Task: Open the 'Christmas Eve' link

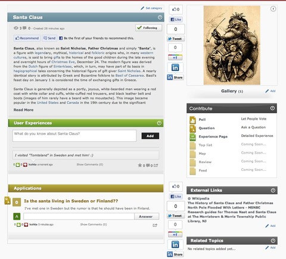Action: click(x=63, y=62)
